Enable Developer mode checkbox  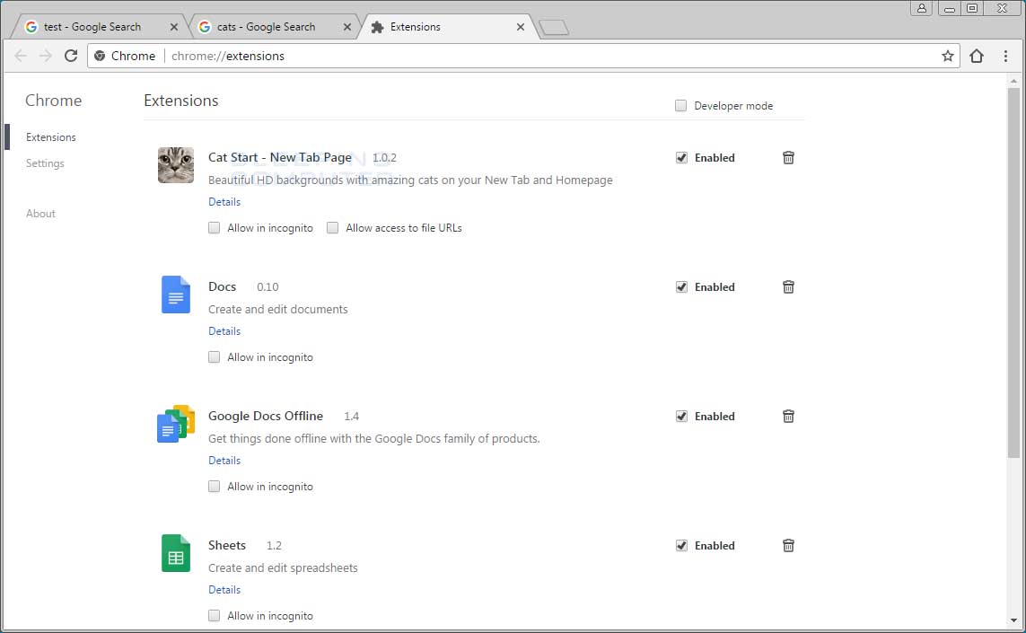pos(681,106)
